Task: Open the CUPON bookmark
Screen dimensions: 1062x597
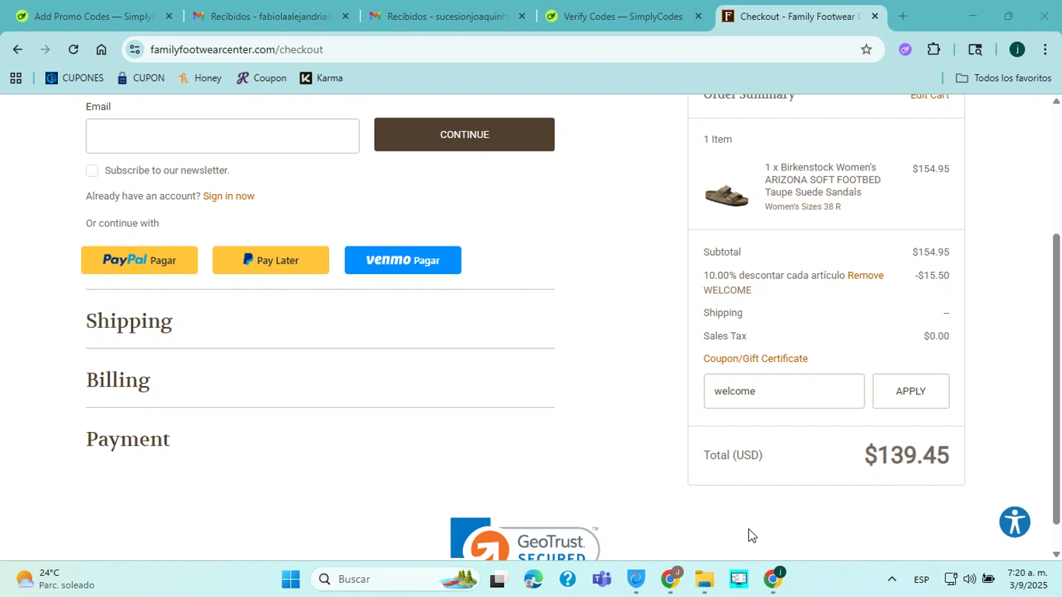Action: pos(141,79)
